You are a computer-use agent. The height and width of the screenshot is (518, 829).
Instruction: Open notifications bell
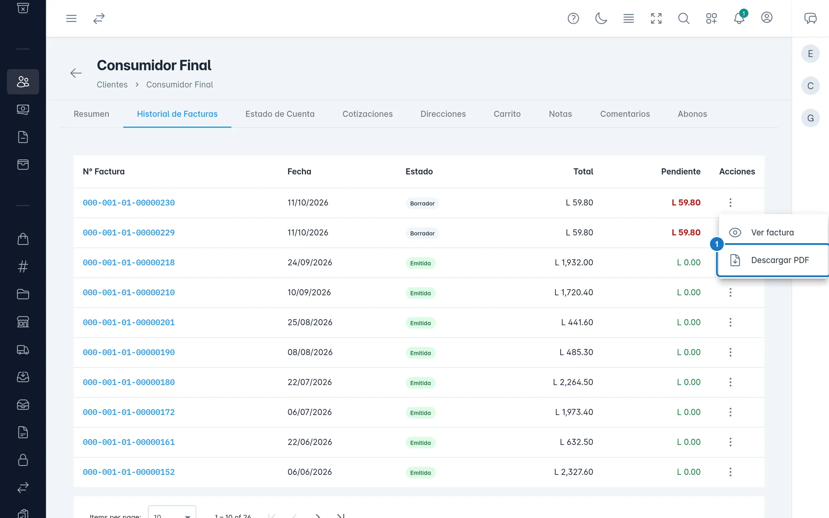(739, 18)
